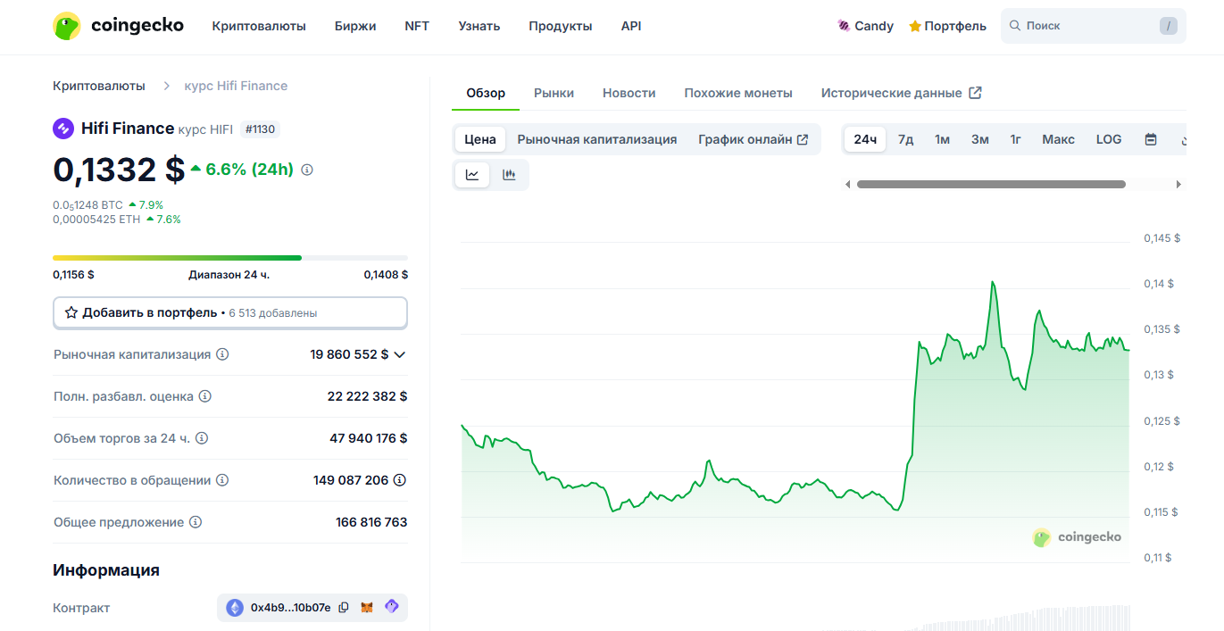This screenshot has height=631, width=1224.
Task: Switch to candlestick chart view icon
Action: tap(509, 175)
